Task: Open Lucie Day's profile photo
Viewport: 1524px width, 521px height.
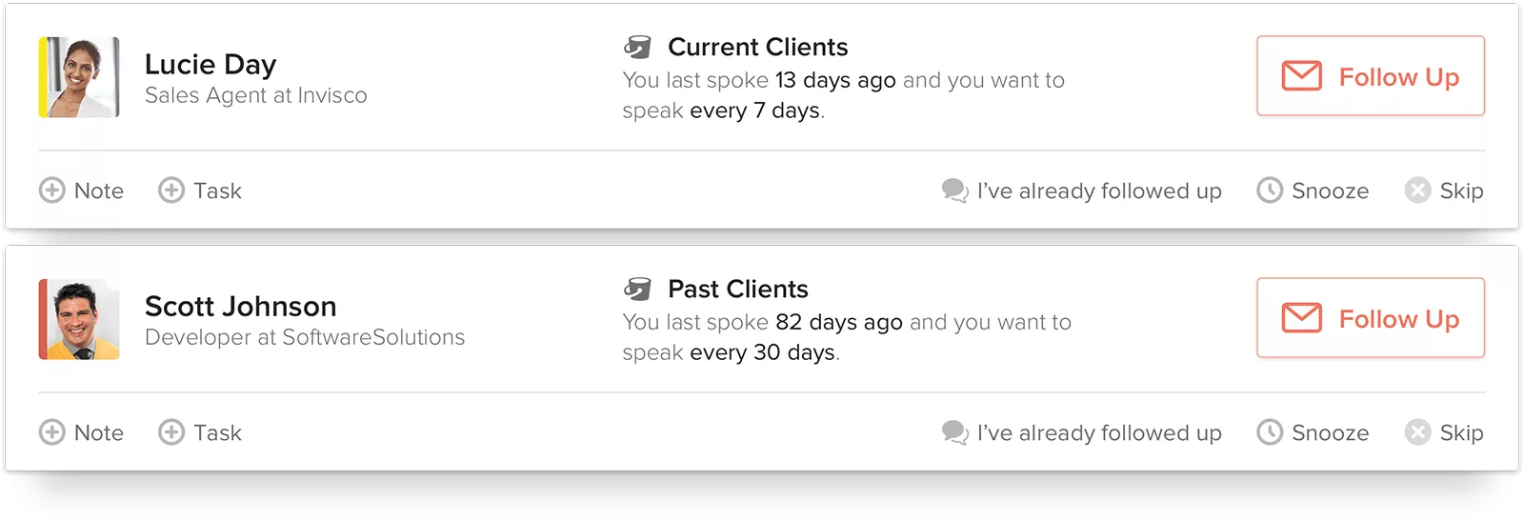Action: (x=80, y=77)
